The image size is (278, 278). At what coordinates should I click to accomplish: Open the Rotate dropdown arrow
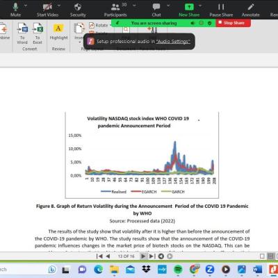tap(111, 25)
